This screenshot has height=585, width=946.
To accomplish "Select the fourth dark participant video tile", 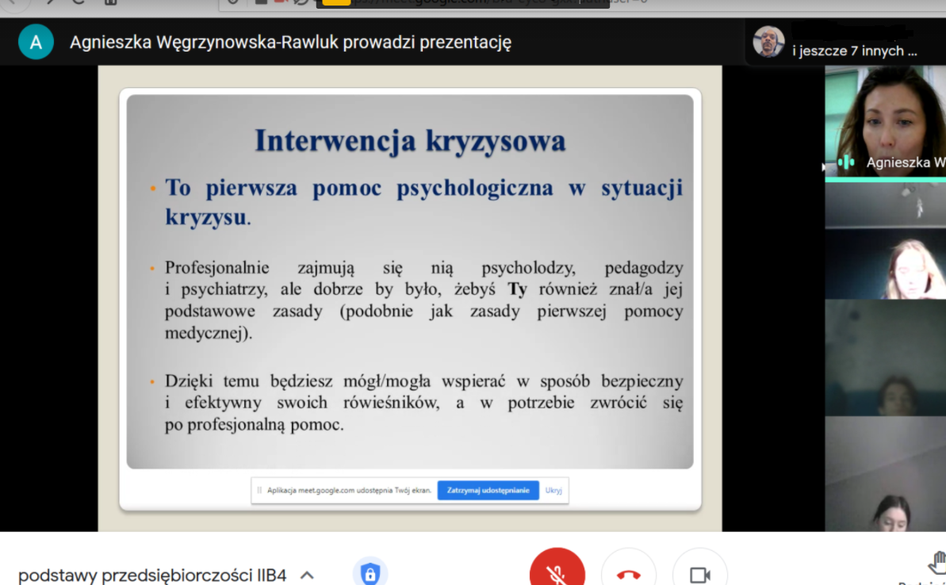I will [x=885, y=357].
